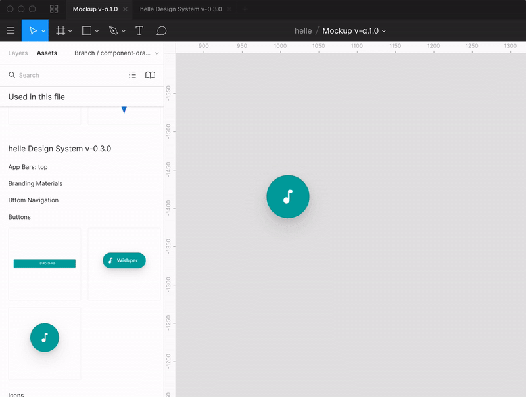The height and width of the screenshot is (397, 526).
Task: Expand App Bars: top group
Action: click(28, 167)
